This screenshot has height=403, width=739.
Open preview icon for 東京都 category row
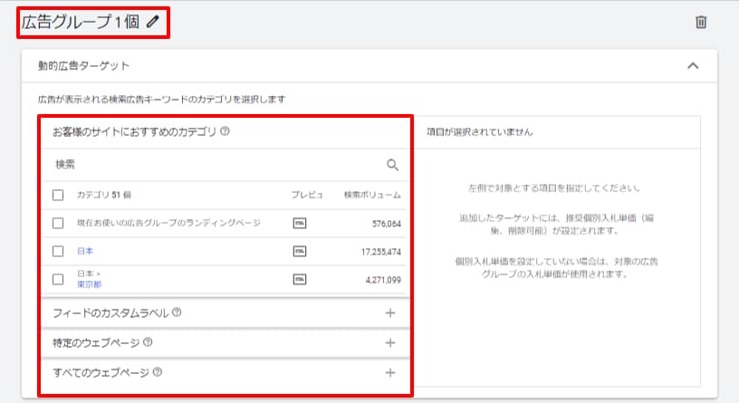(x=300, y=280)
